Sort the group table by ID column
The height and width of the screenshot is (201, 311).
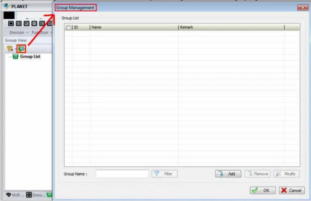click(81, 27)
